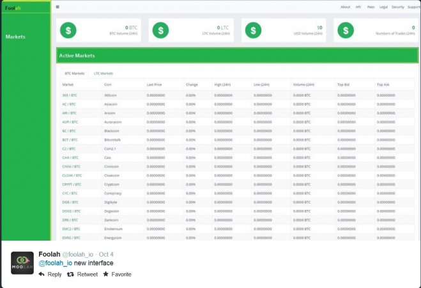Click the LTC Volume dollar icon
The height and width of the screenshot is (288, 421).
(160, 30)
